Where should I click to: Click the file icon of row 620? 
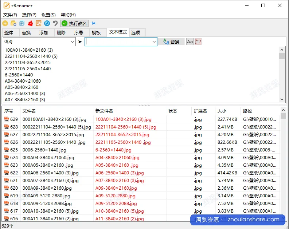7,188
